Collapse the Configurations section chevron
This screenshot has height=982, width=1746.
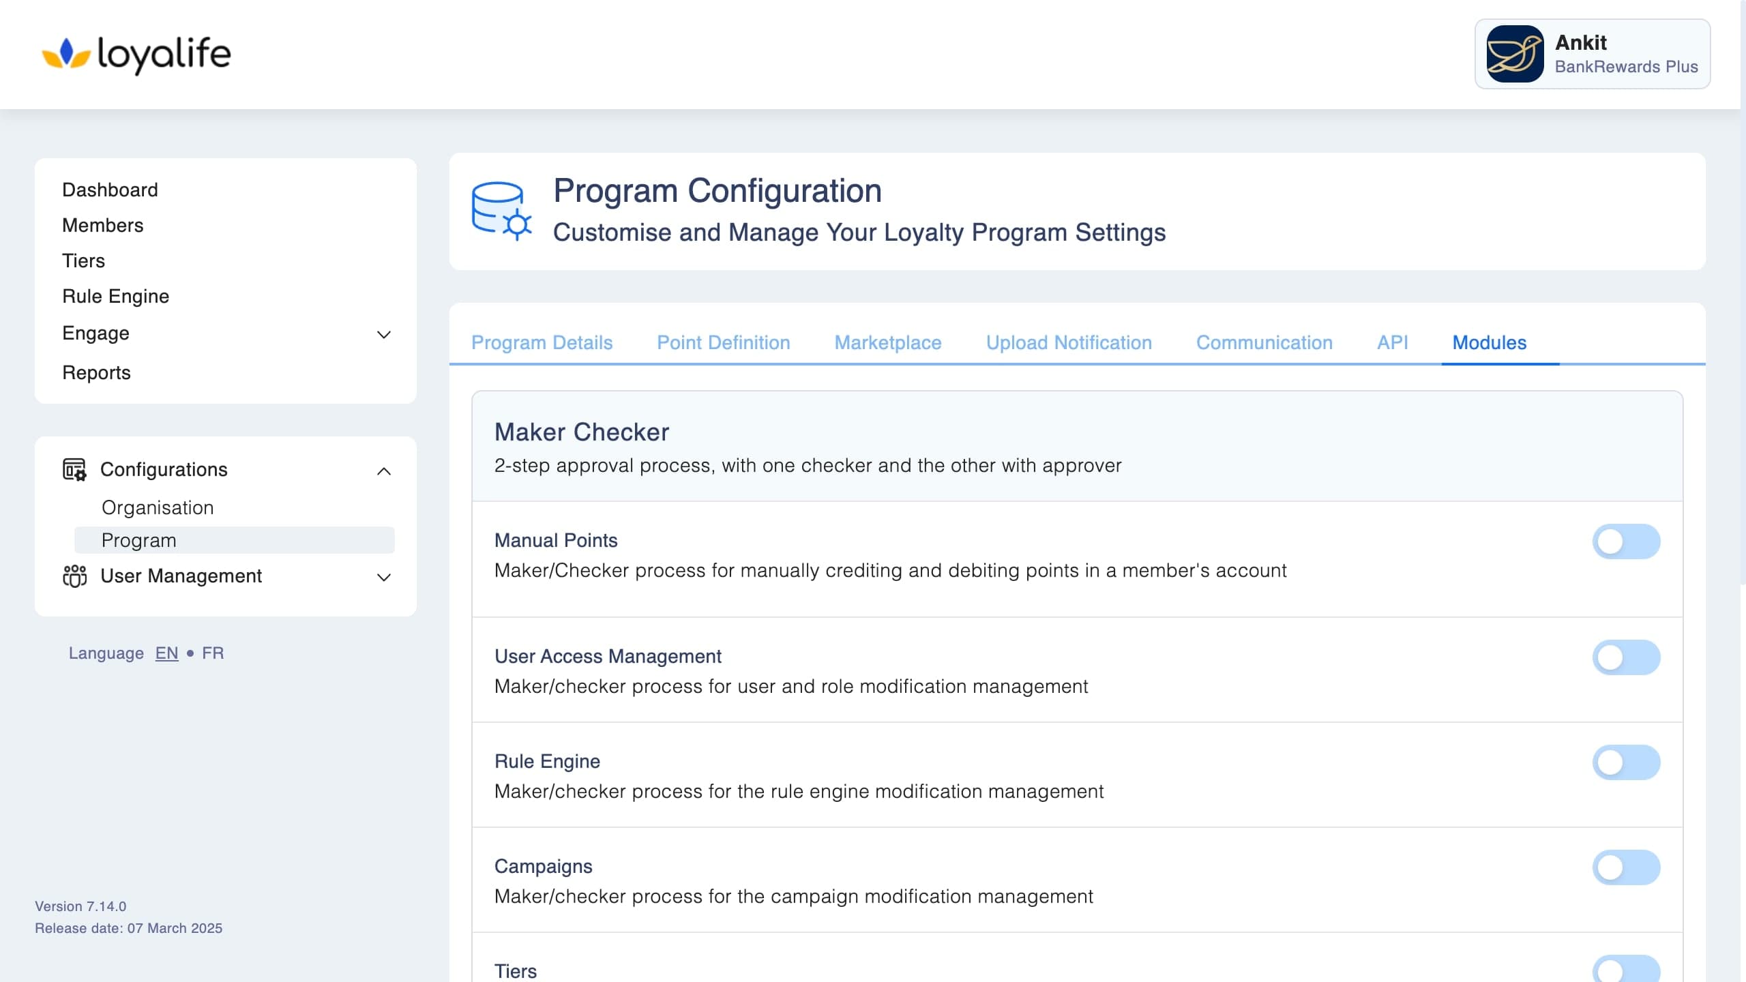click(384, 471)
